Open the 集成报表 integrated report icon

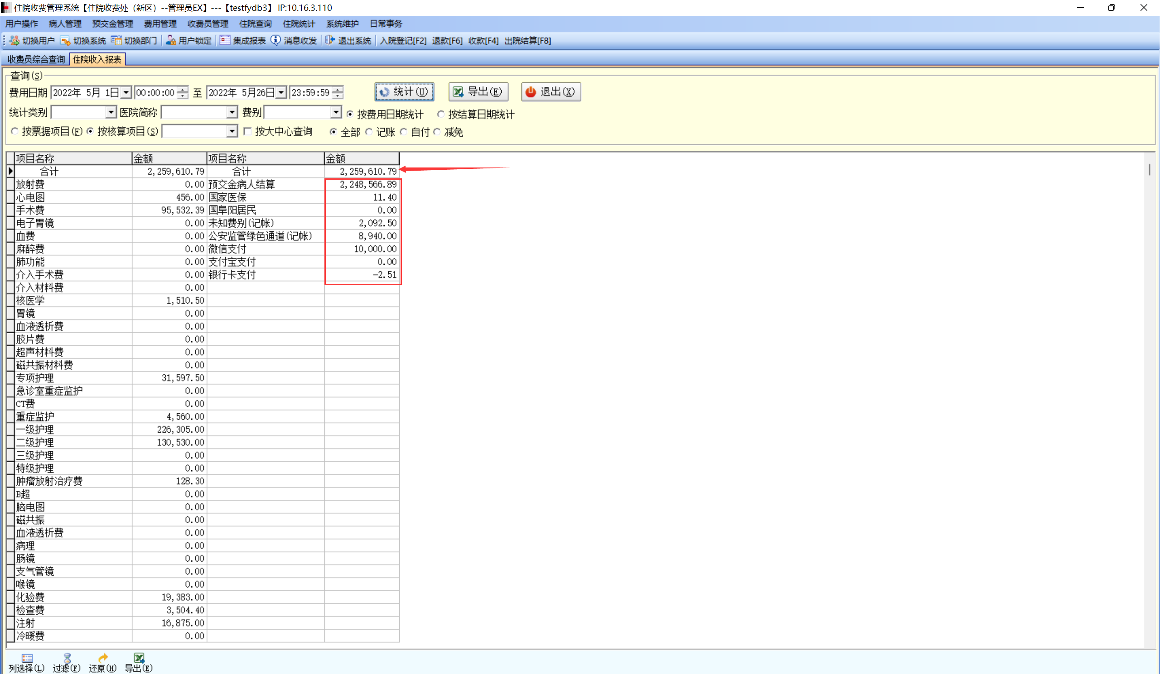coord(225,40)
